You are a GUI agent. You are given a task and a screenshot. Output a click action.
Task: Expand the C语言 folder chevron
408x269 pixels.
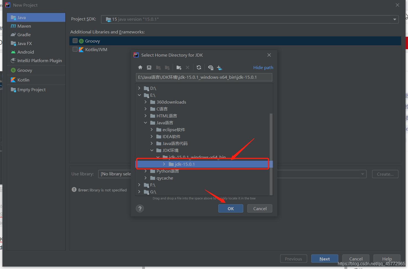145,109
